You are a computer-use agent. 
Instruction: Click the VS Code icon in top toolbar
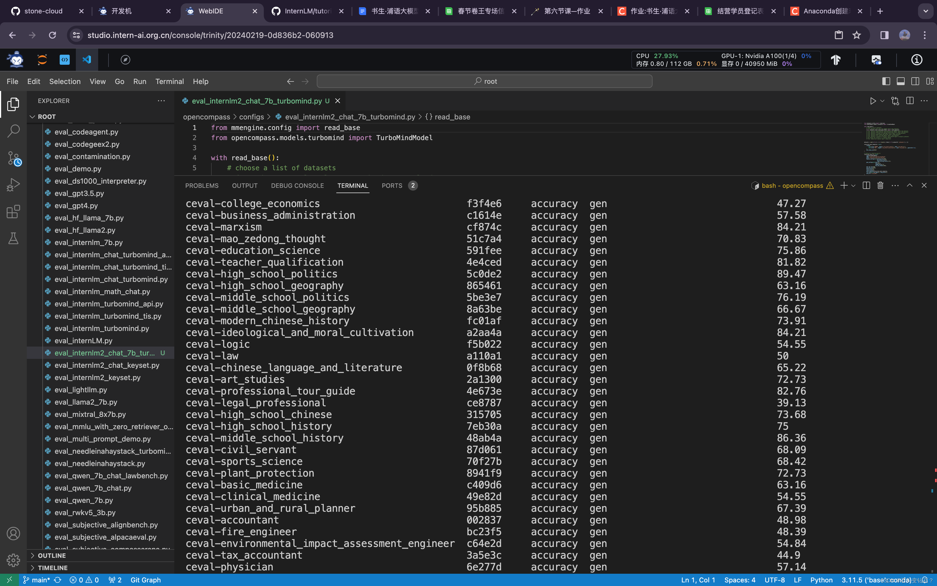(87, 60)
